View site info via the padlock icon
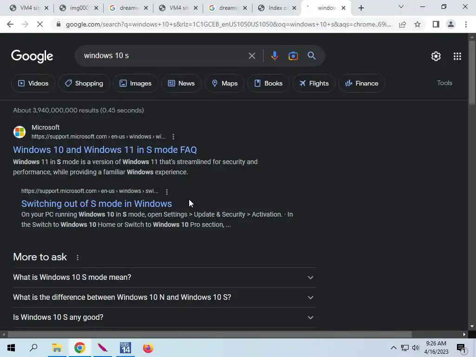Viewport: 476px width, 357px height. 58,24
